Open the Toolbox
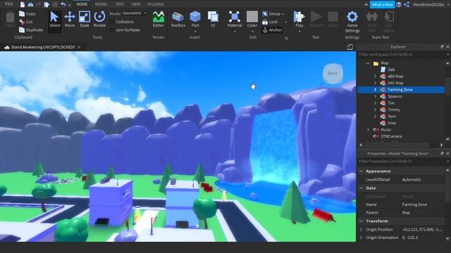 178,20
